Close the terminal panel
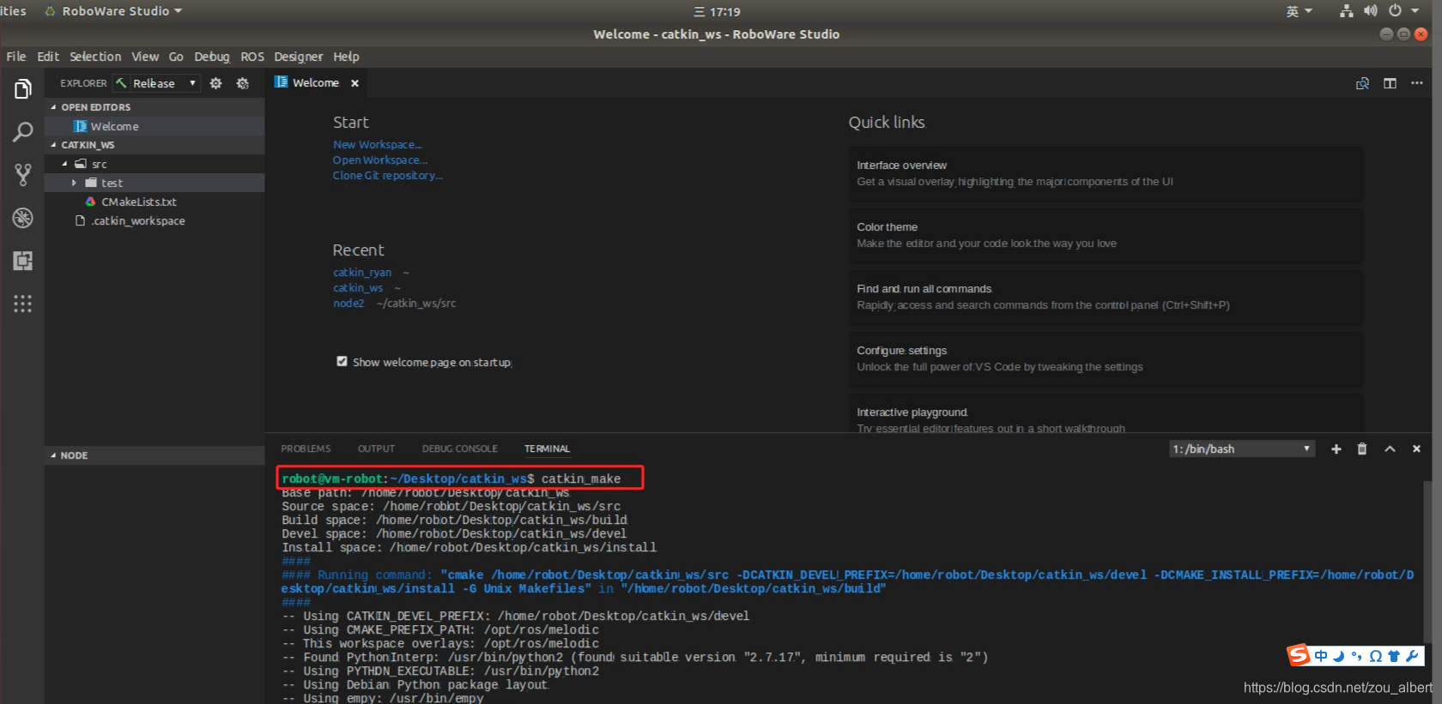 pos(1416,448)
